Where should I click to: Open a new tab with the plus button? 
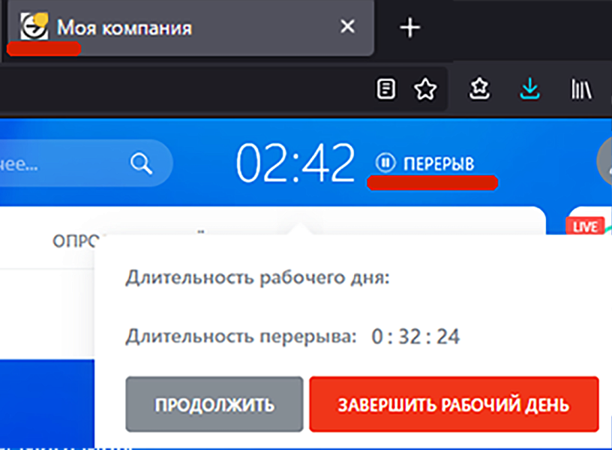409,28
